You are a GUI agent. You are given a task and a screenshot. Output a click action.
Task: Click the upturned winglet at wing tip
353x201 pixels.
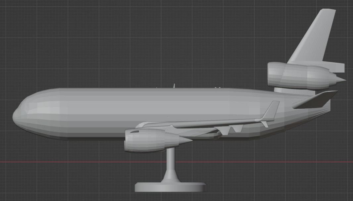[x=271, y=111]
